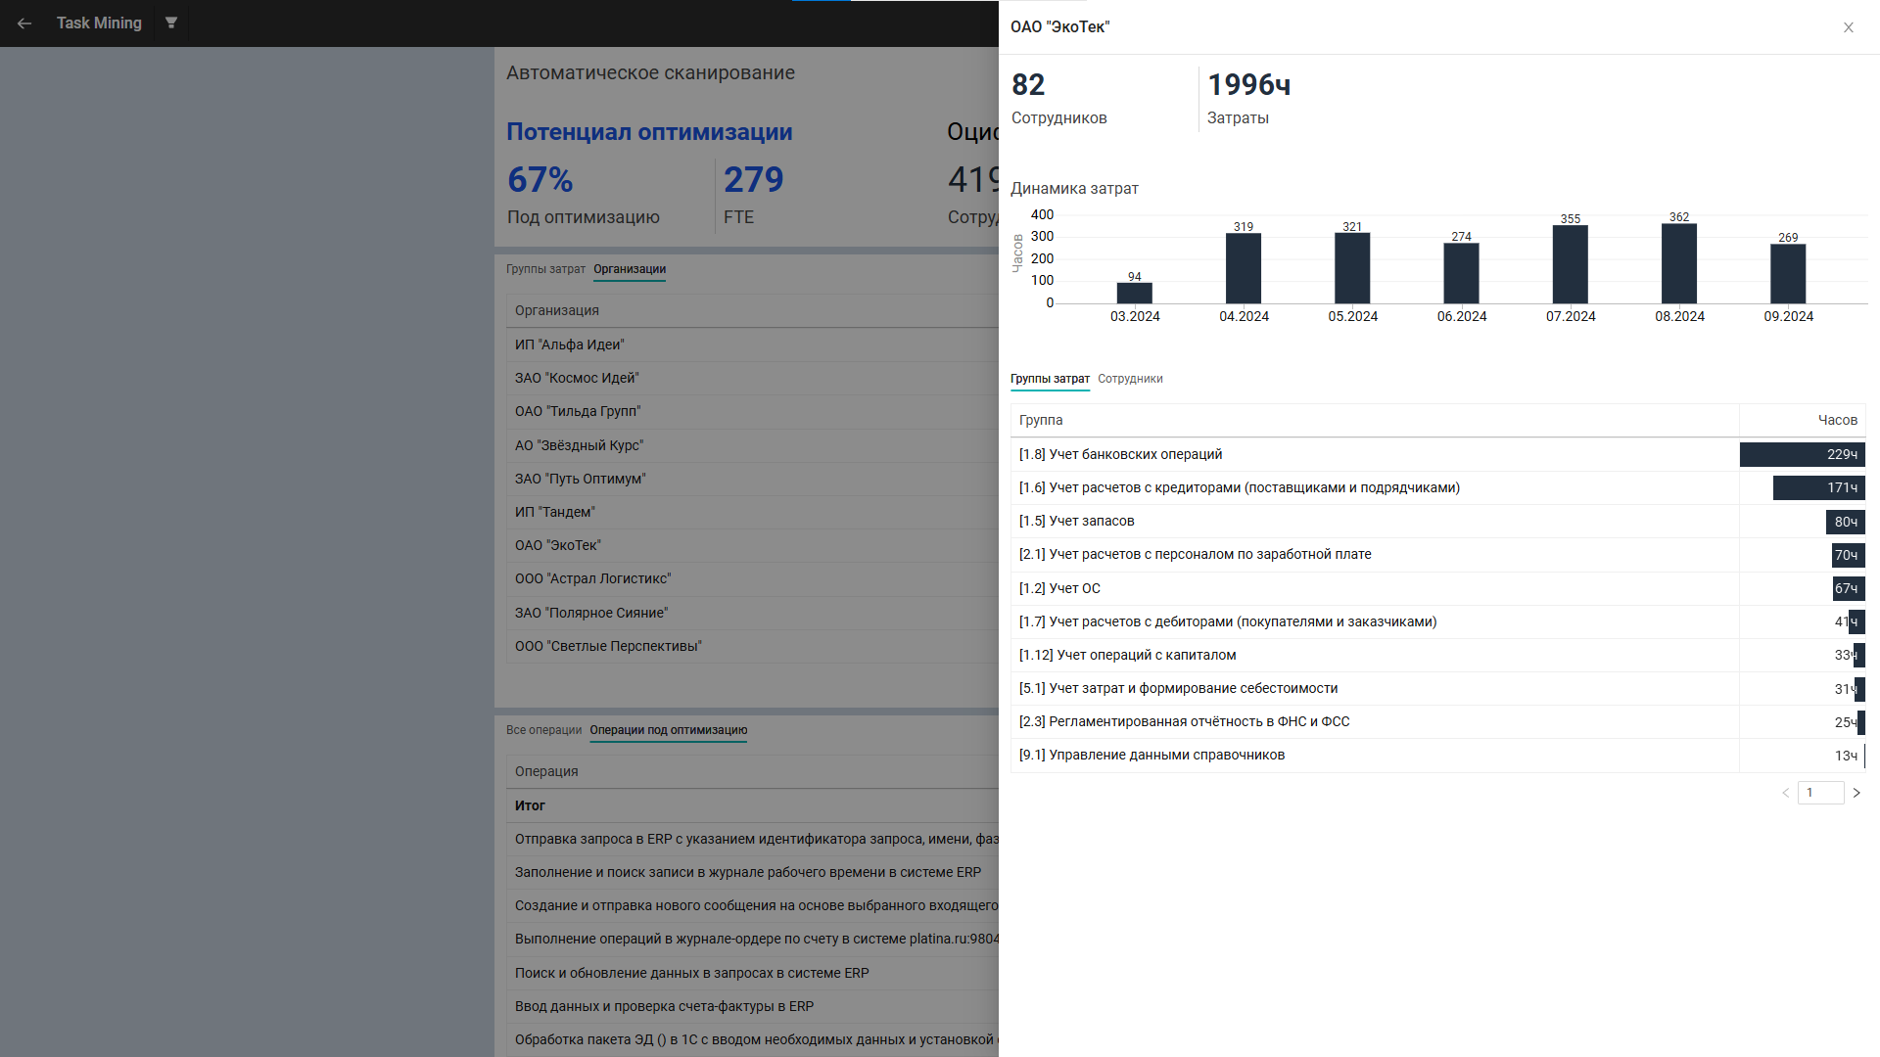Select the 05.2024 chart bar
This screenshot has width=1880, height=1057.
[1351, 268]
